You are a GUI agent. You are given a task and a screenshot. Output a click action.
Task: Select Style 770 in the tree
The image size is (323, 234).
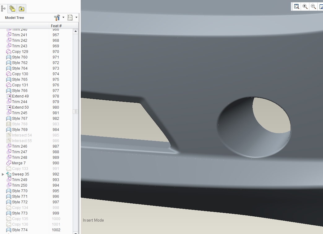[x=20, y=191]
